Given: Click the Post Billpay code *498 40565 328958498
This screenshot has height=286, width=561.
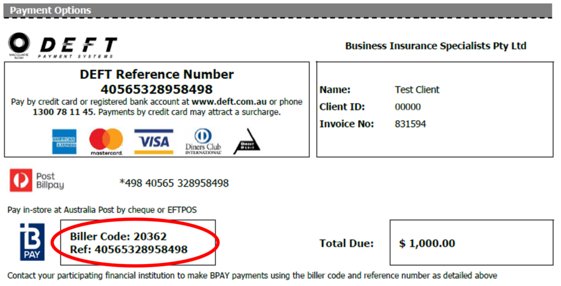Looking at the screenshot, I should pos(174,183).
